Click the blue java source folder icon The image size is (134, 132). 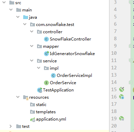[x=26, y=17]
